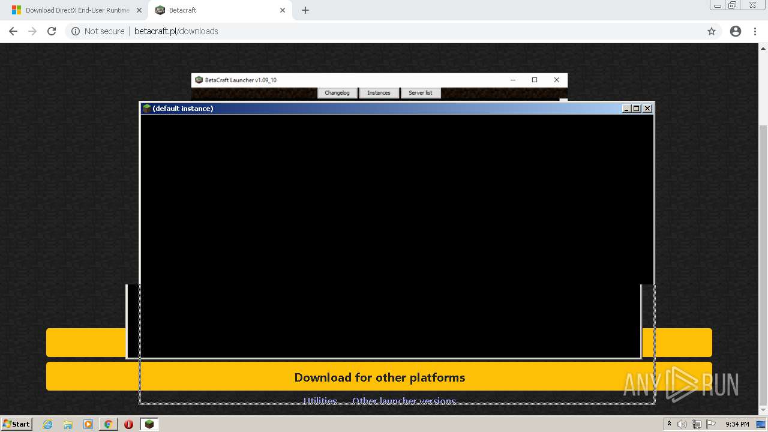View the Not secure site information
The width and height of the screenshot is (768, 432).
pos(98,31)
